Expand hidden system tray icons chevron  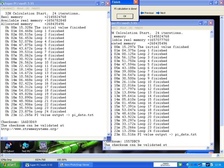188,165
